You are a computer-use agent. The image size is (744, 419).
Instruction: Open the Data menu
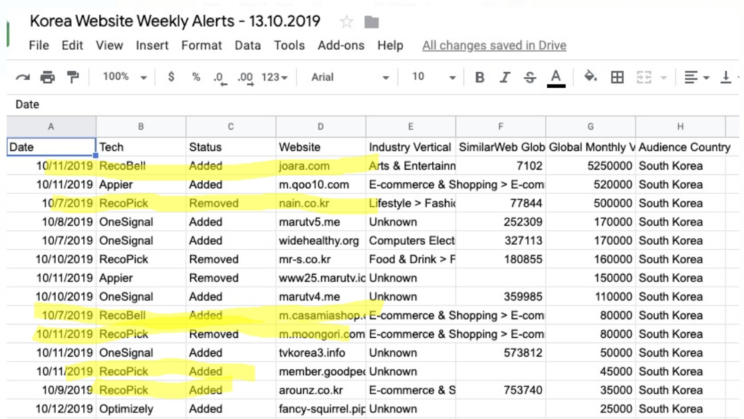(247, 45)
